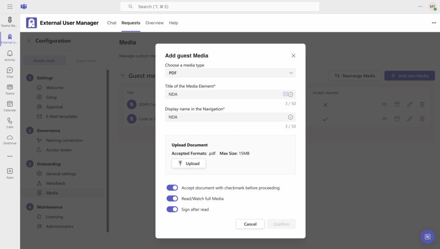Open the Calendar icon in left rail
The width and height of the screenshot is (440, 249).
tap(10, 106)
